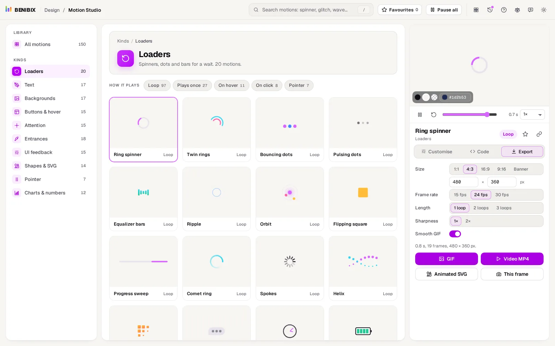Pause the preview playback
The image size is (555, 346).
point(420,115)
